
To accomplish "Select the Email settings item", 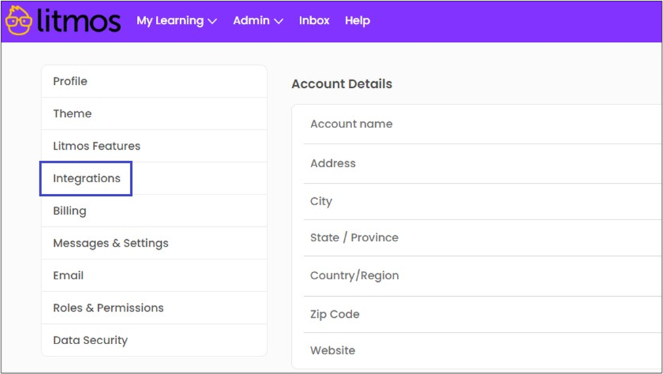I will pos(68,276).
